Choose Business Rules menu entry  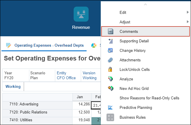coord(145,117)
